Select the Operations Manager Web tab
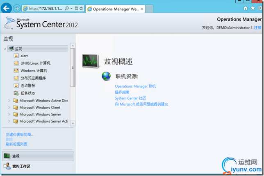The height and width of the screenshot is (176, 264). tap(115, 9)
